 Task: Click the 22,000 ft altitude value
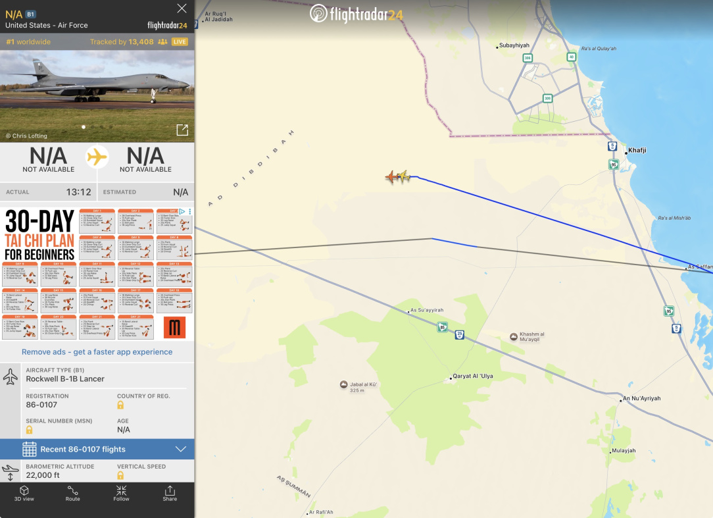point(43,475)
